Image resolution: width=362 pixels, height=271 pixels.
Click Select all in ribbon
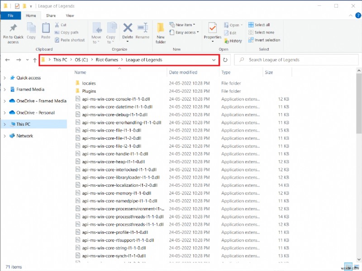[x=259, y=25]
